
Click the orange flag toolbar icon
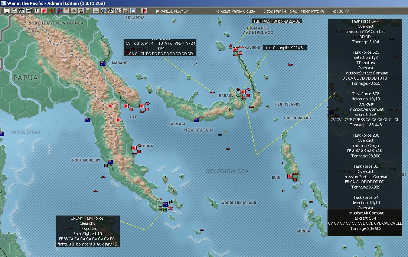point(66,11)
